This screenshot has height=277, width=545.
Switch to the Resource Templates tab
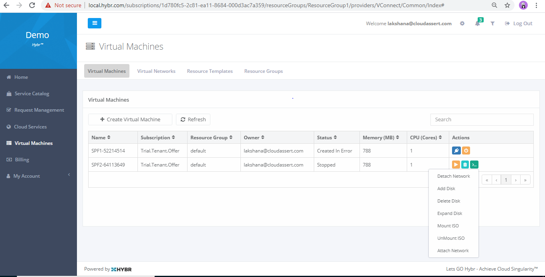(x=210, y=71)
